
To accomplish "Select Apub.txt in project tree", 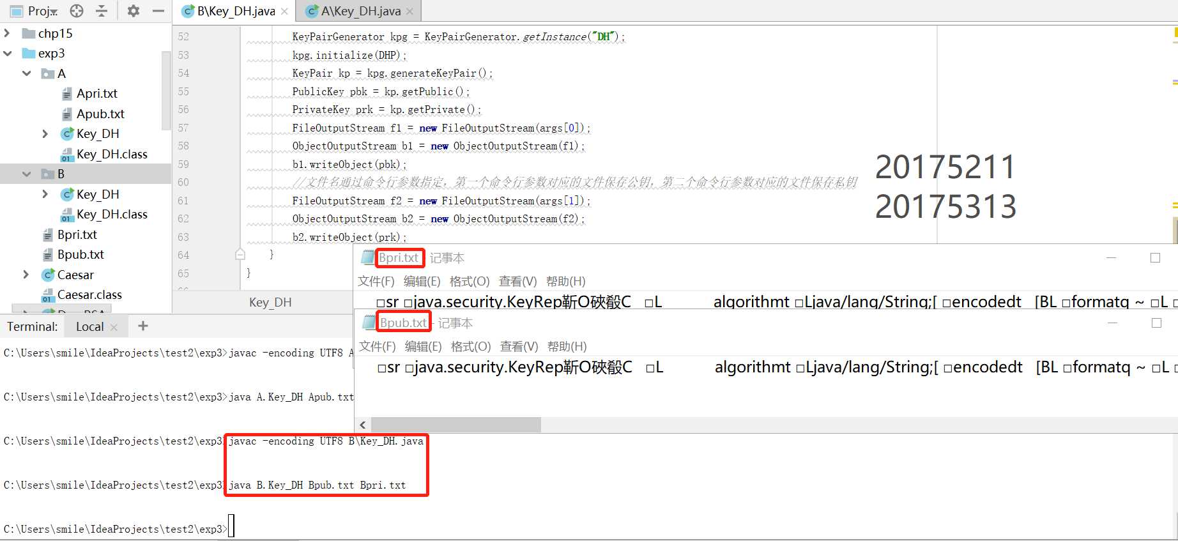I will (100, 114).
